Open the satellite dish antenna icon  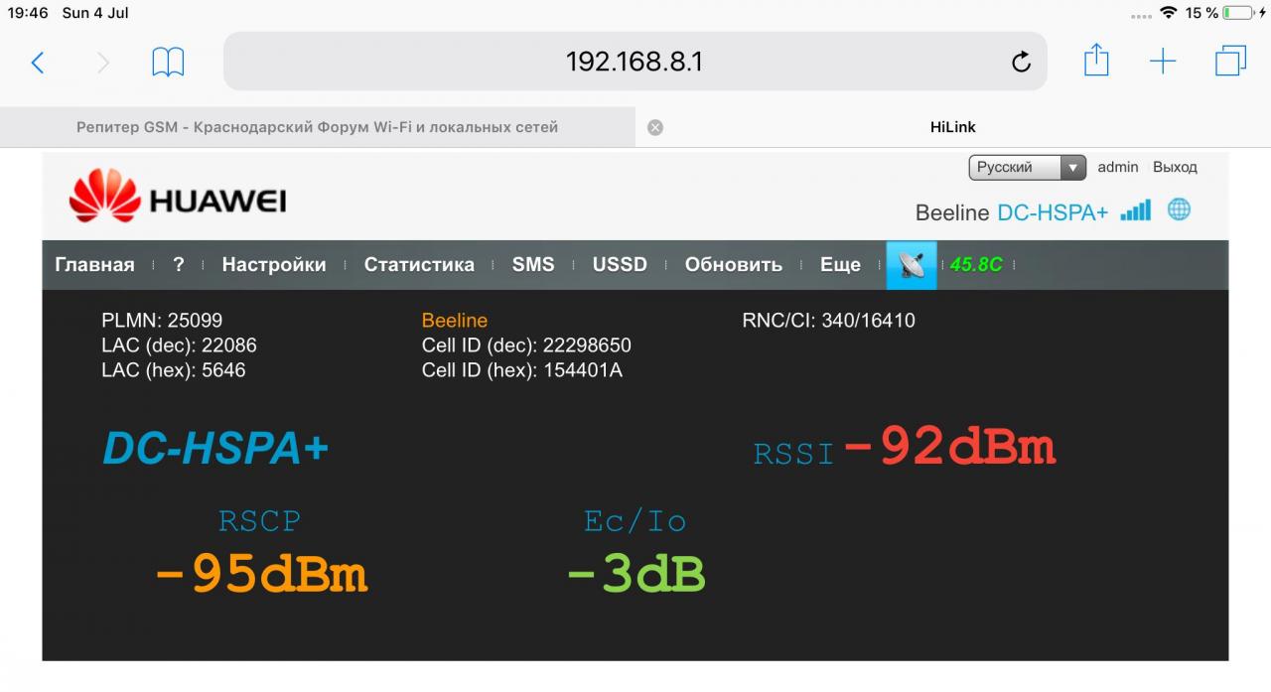click(x=912, y=265)
